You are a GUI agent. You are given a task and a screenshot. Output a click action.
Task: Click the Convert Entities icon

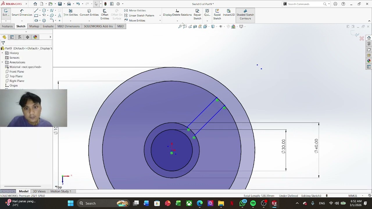(x=89, y=11)
